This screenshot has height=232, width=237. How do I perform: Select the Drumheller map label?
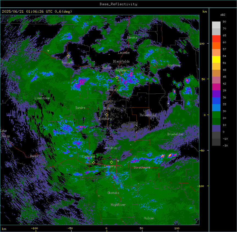(175, 134)
